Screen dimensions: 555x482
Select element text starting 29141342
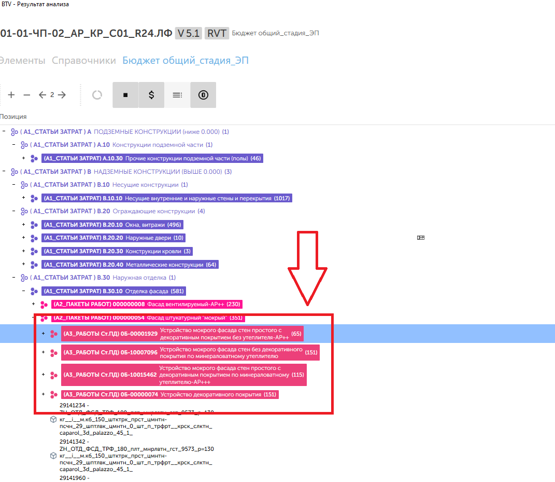click(x=137, y=456)
